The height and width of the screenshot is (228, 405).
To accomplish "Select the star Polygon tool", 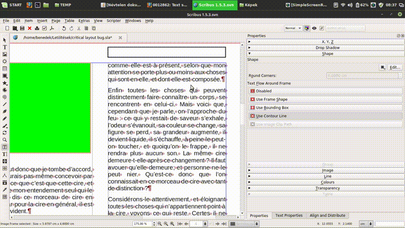I will (5, 83).
